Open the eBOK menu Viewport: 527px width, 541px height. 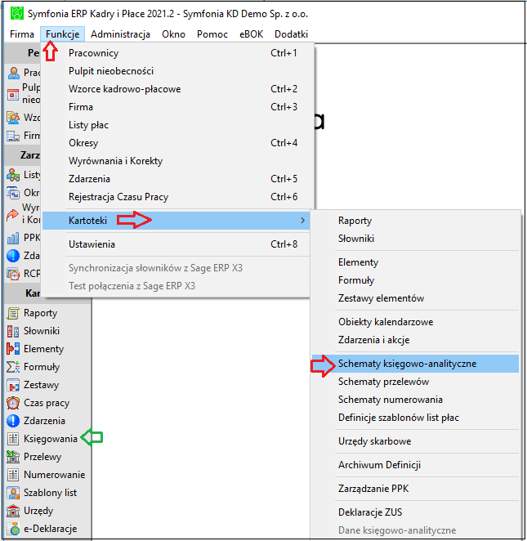[x=251, y=34]
